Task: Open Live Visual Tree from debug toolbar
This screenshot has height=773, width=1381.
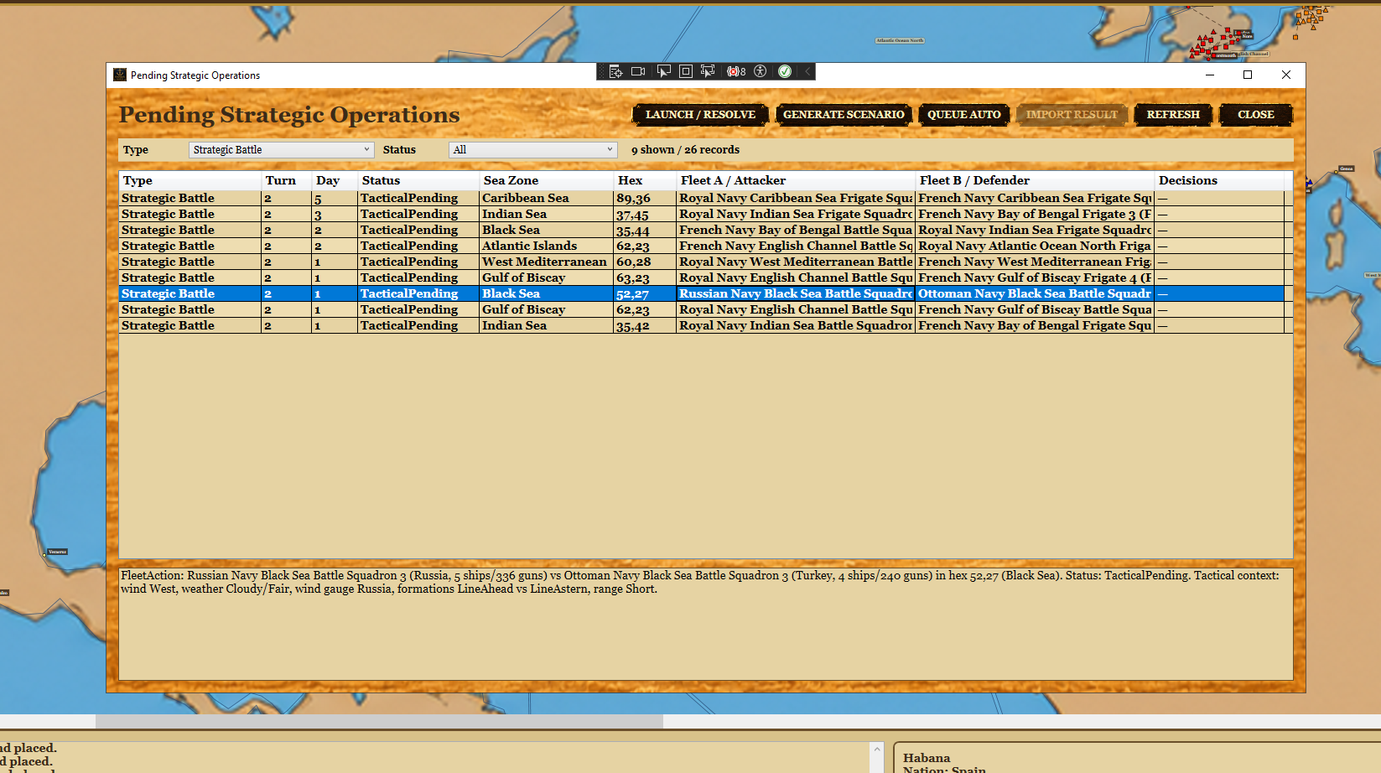Action: click(x=615, y=71)
